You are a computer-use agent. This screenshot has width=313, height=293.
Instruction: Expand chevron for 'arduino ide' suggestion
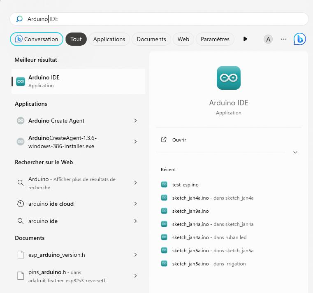[136, 221]
